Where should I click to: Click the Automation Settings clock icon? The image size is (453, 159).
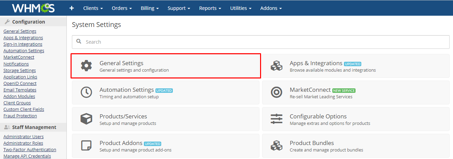pyautogui.click(x=86, y=92)
